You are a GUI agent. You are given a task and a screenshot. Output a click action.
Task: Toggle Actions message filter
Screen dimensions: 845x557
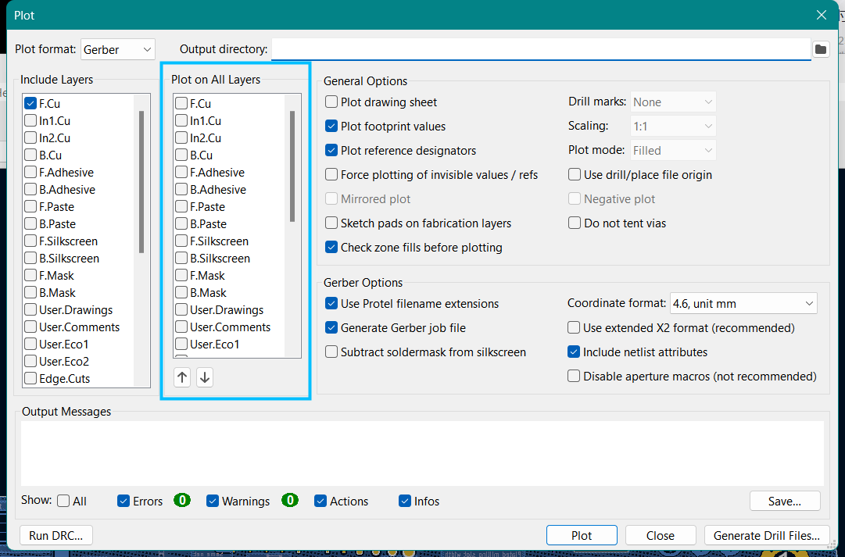320,501
